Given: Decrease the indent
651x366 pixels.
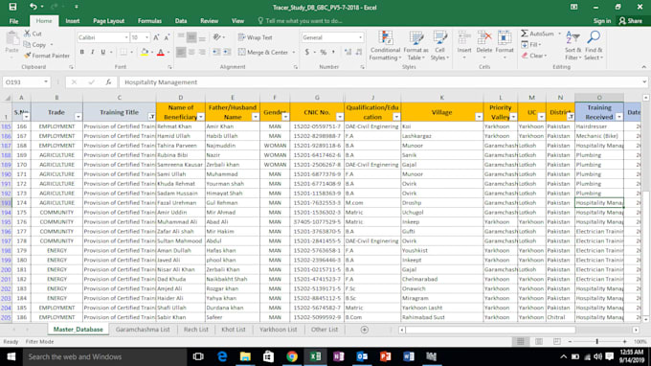Looking at the screenshot, I should (216, 52).
